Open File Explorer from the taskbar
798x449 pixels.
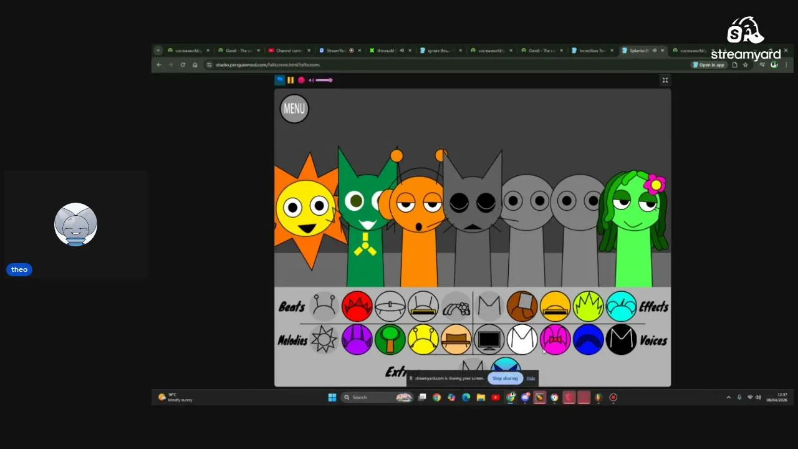click(481, 397)
